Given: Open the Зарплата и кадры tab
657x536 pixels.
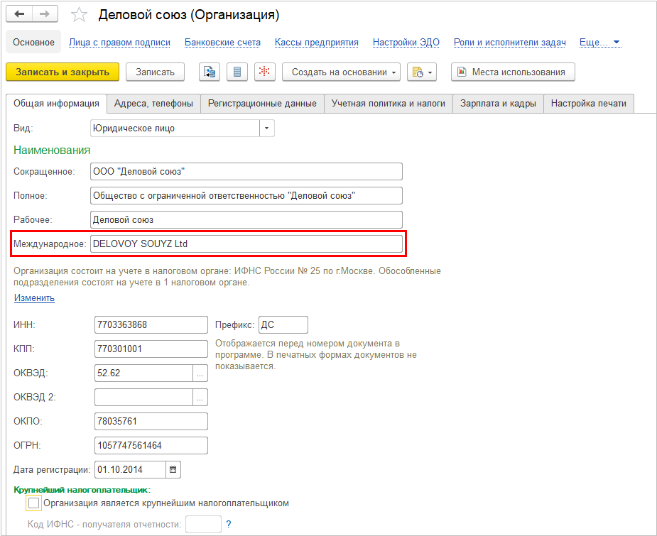Looking at the screenshot, I should [x=498, y=104].
